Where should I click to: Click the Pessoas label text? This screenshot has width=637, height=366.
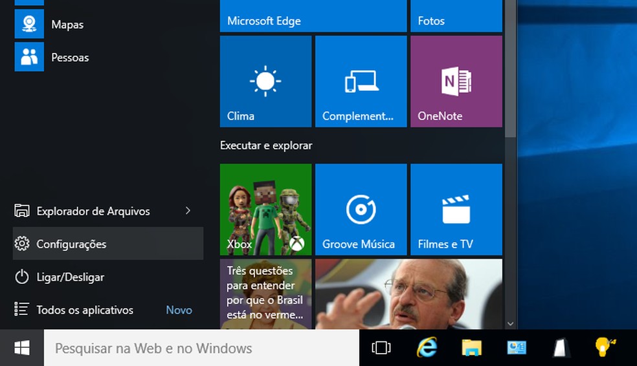tap(70, 57)
